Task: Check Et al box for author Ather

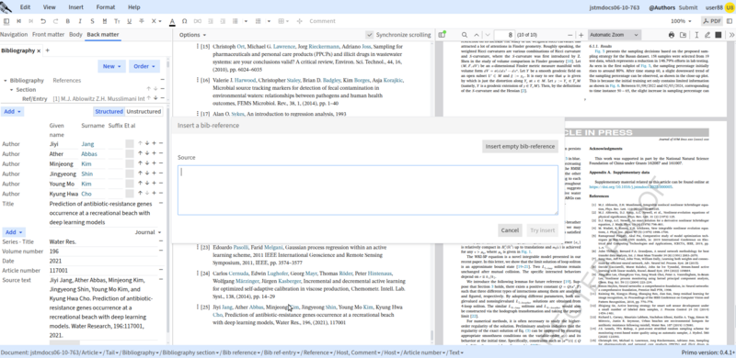Action: click(130, 153)
